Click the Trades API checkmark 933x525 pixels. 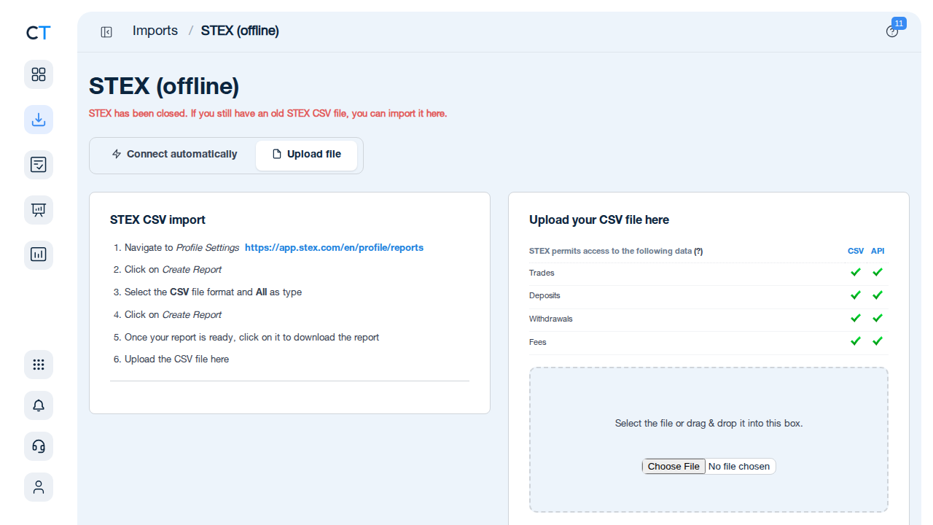tap(878, 272)
